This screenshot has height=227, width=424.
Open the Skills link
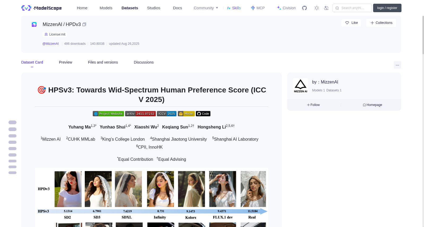234,8
